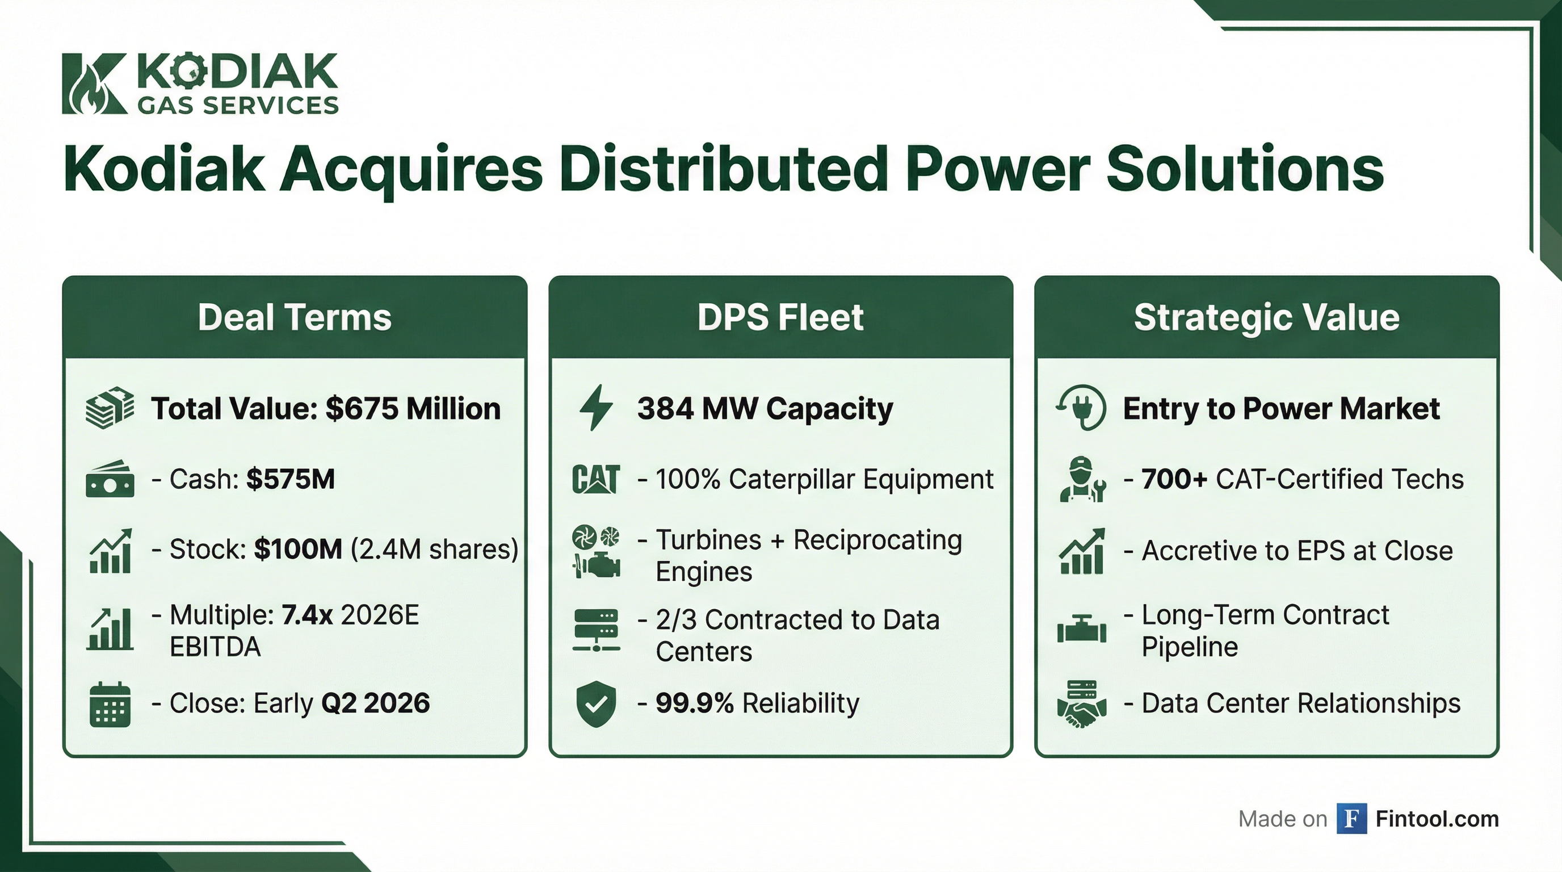Select the cash bills icon next to $575M
This screenshot has width=1562, height=872.
[109, 479]
